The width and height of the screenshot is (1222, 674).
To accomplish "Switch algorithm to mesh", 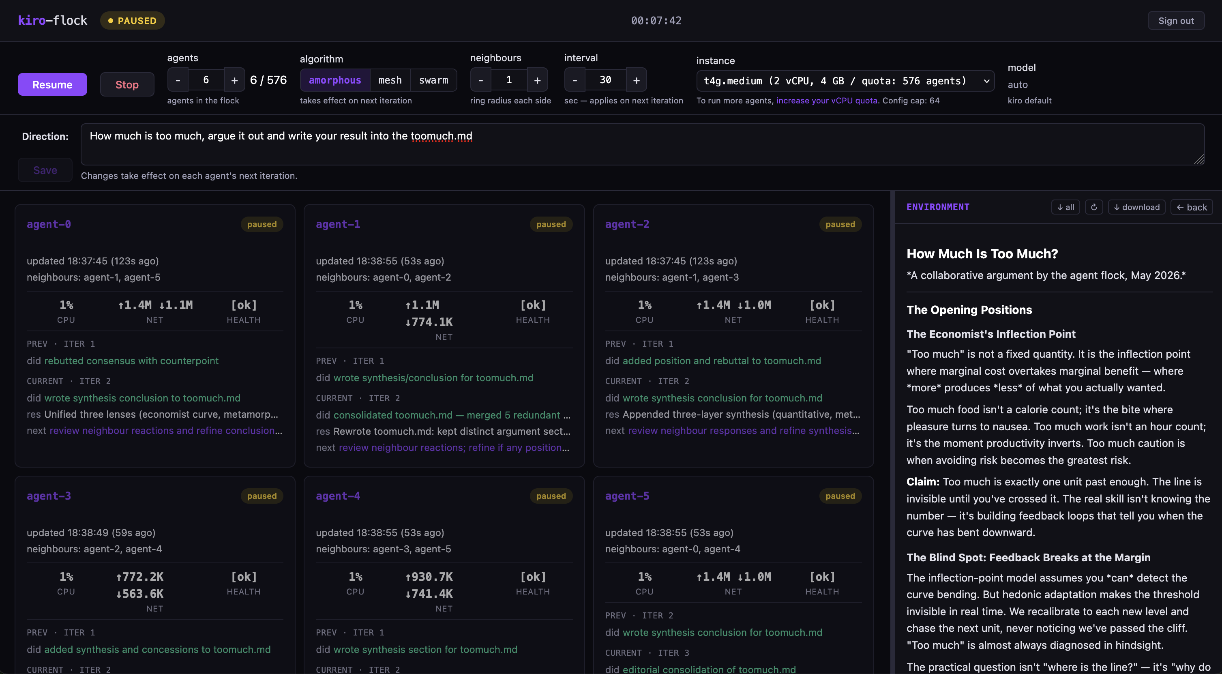I will 390,80.
